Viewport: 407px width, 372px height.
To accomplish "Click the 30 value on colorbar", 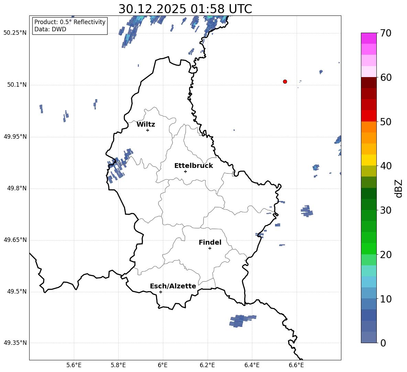I will [386, 210].
